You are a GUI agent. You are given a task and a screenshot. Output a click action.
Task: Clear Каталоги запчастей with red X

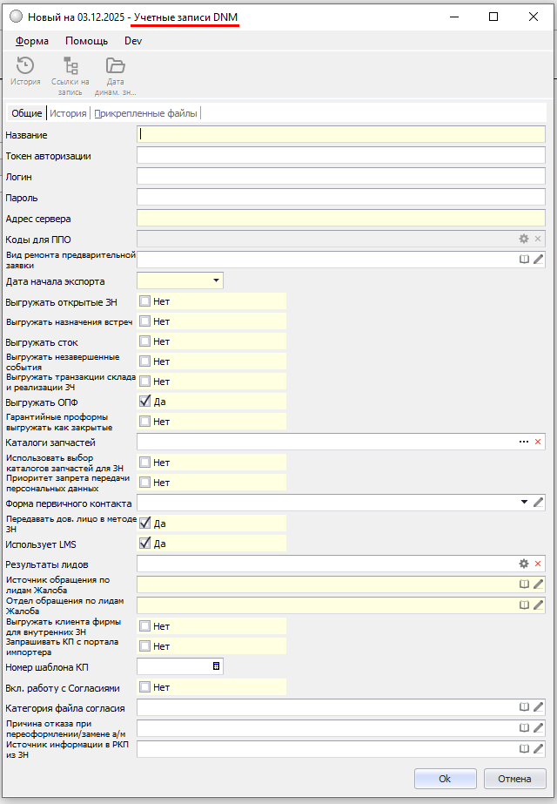point(538,443)
